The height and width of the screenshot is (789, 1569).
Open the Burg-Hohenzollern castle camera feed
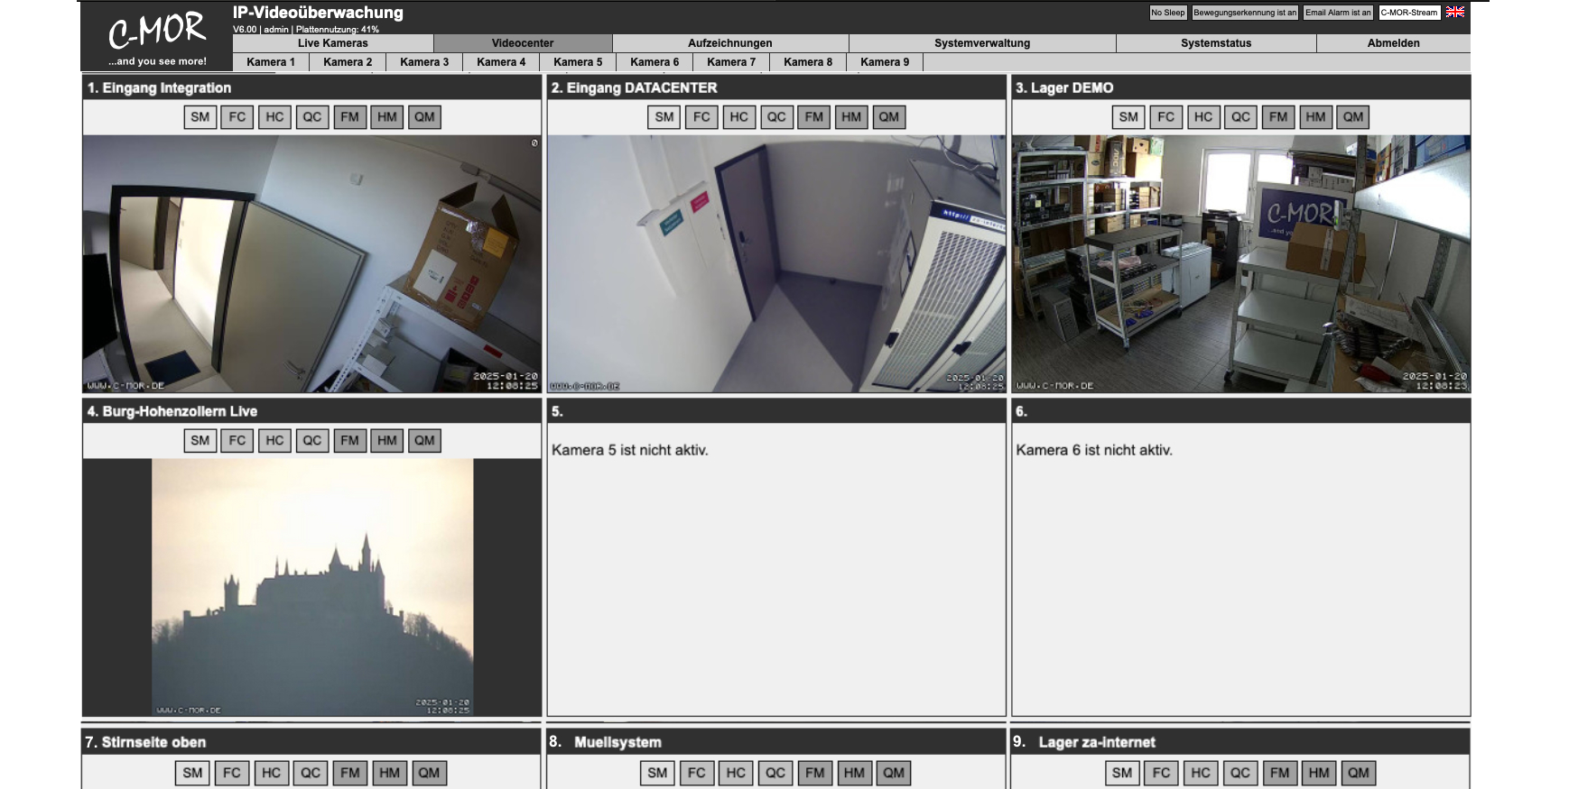[x=312, y=587]
